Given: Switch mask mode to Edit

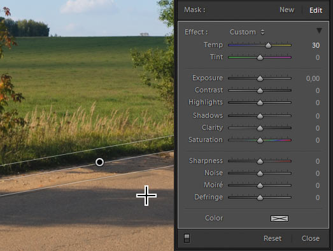Looking at the screenshot, I should (x=316, y=10).
